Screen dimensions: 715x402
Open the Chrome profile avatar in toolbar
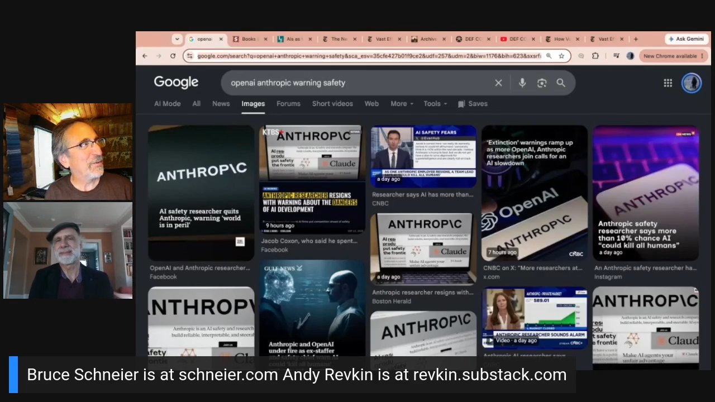pos(630,56)
